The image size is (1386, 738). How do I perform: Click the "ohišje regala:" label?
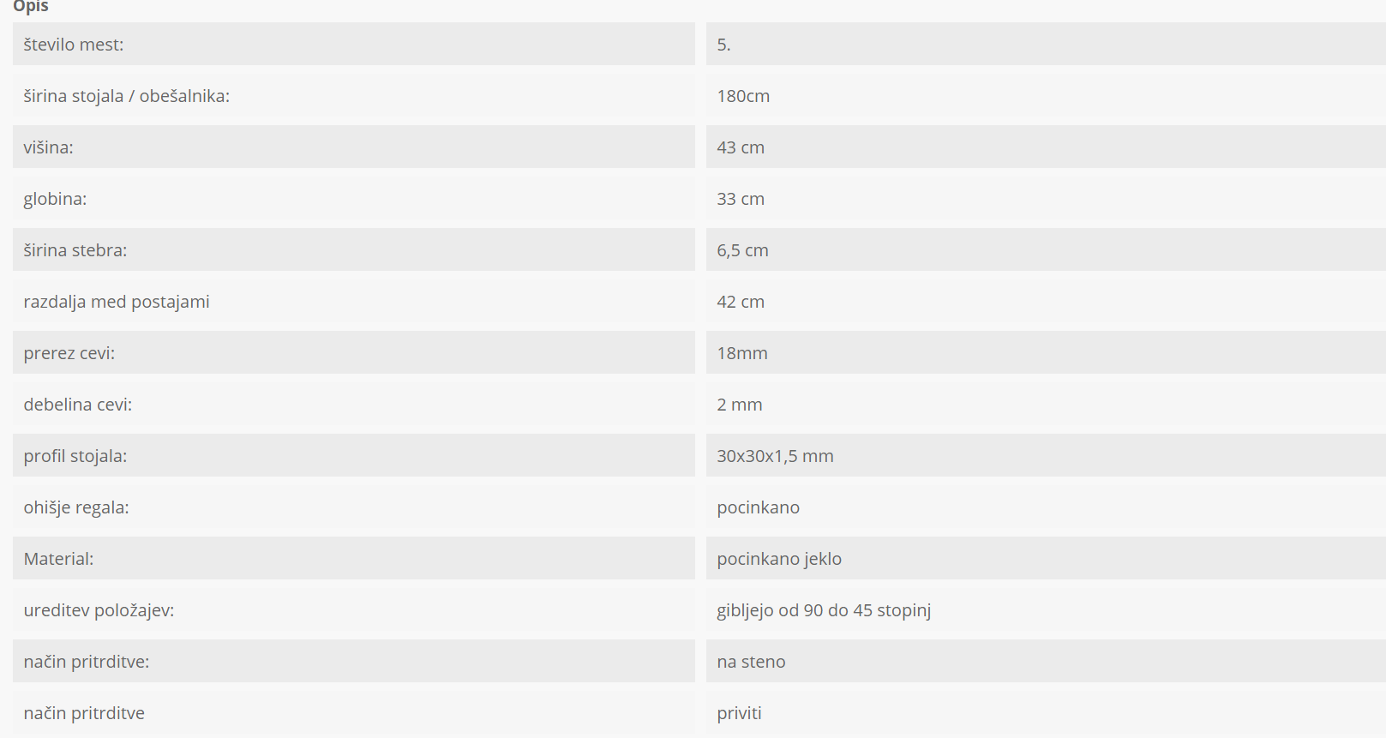[x=76, y=507]
